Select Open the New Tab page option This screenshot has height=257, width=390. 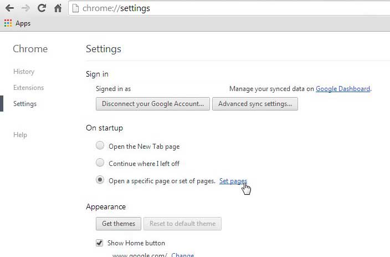100,145
